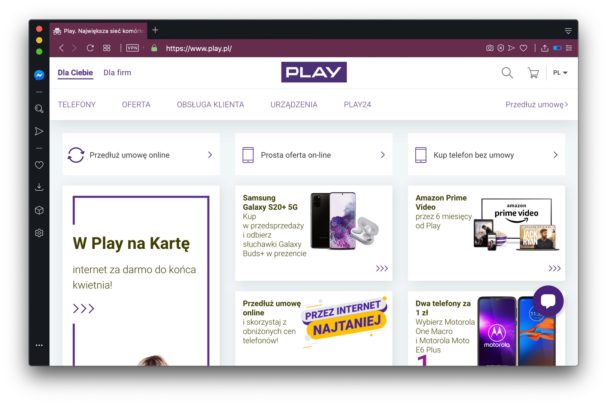Click the share icon in toolbar
The height and width of the screenshot is (404, 607).
[545, 48]
